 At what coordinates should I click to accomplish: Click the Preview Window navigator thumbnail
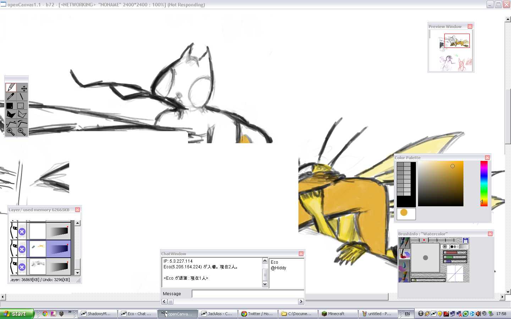click(x=451, y=51)
